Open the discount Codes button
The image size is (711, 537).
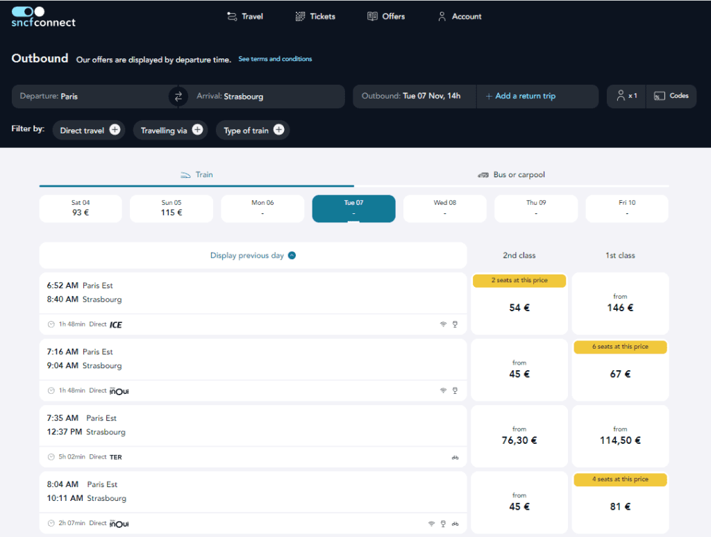(x=671, y=97)
